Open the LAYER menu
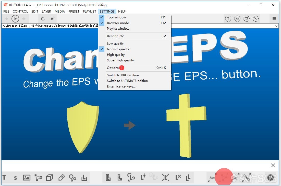281x186 pixels. pos(46,11)
